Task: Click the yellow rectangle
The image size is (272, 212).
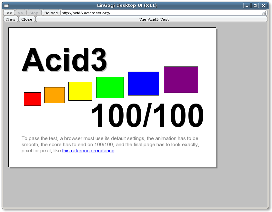Action: 80,91
